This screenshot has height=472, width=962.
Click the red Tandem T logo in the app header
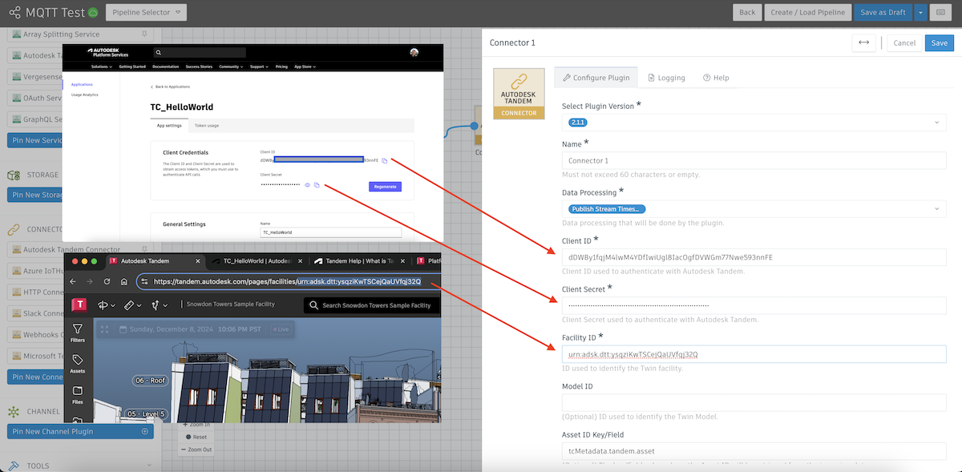[79, 305]
